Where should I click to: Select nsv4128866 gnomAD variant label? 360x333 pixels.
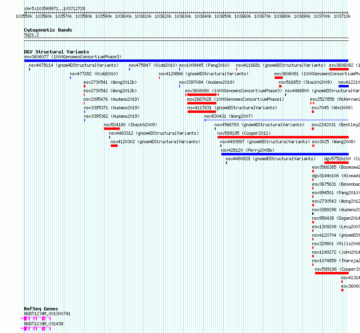coord(203,74)
